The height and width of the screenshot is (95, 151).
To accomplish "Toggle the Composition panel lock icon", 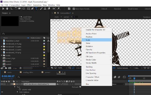I will pos(58,13).
